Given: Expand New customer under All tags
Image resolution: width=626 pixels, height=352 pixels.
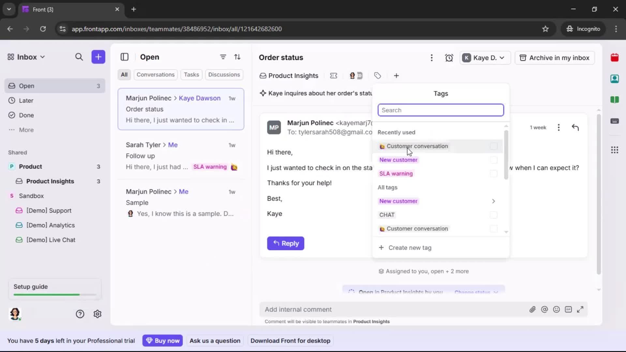Looking at the screenshot, I should (x=493, y=201).
